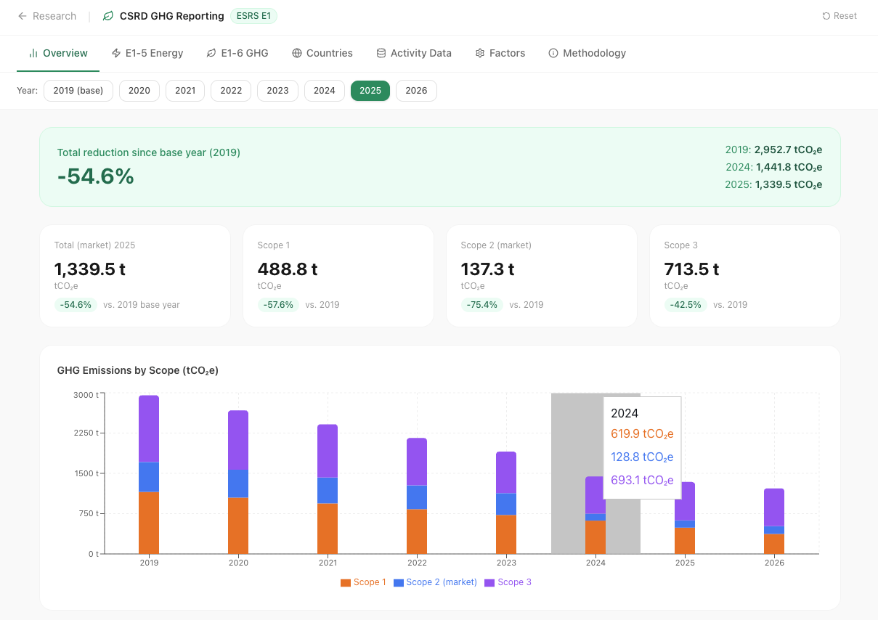878x620 pixels.
Task: Click the Reset button
Action: coord(840,16)
